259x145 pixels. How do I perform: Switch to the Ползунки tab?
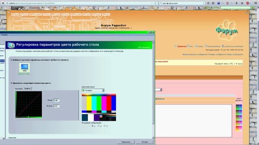pyautogui.click(x=19, y=89)
